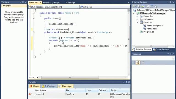Open the Toolbox window position menu arrow
Viewport: 176px width, 99px height.
tap(20, 2)
